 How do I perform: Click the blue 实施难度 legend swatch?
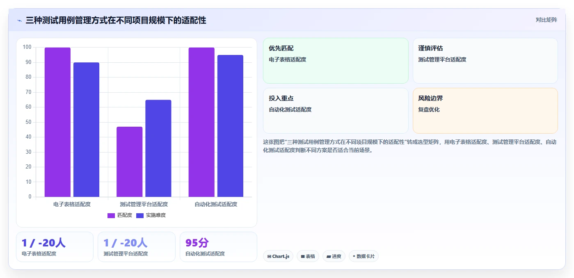click(x=140, y=216)
